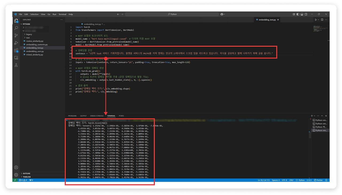The width and height of the screenshot is (342, 195).
Task: Open the Remote Explorer view
Action: click(16, 58)
